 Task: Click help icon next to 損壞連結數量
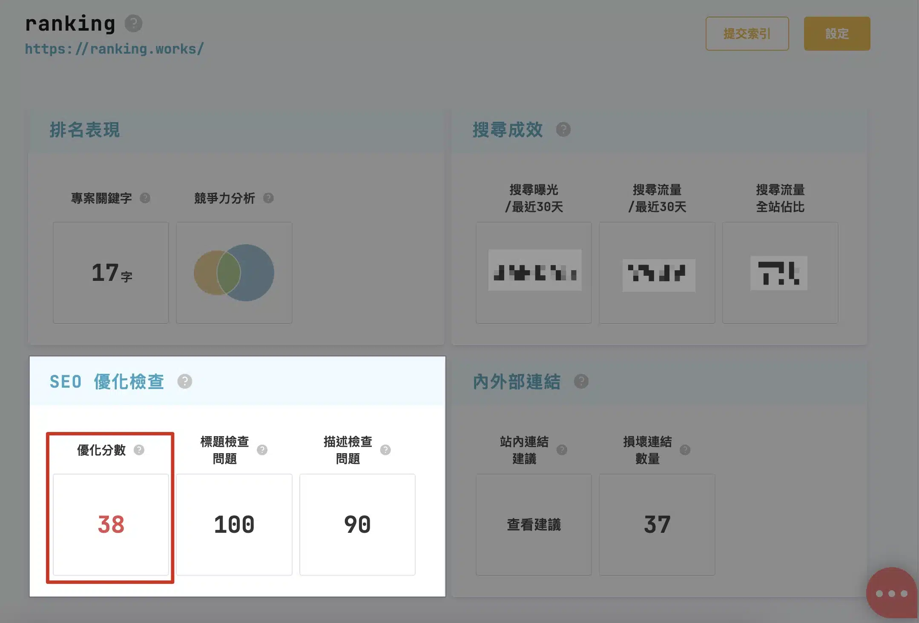tap(685, 450)
